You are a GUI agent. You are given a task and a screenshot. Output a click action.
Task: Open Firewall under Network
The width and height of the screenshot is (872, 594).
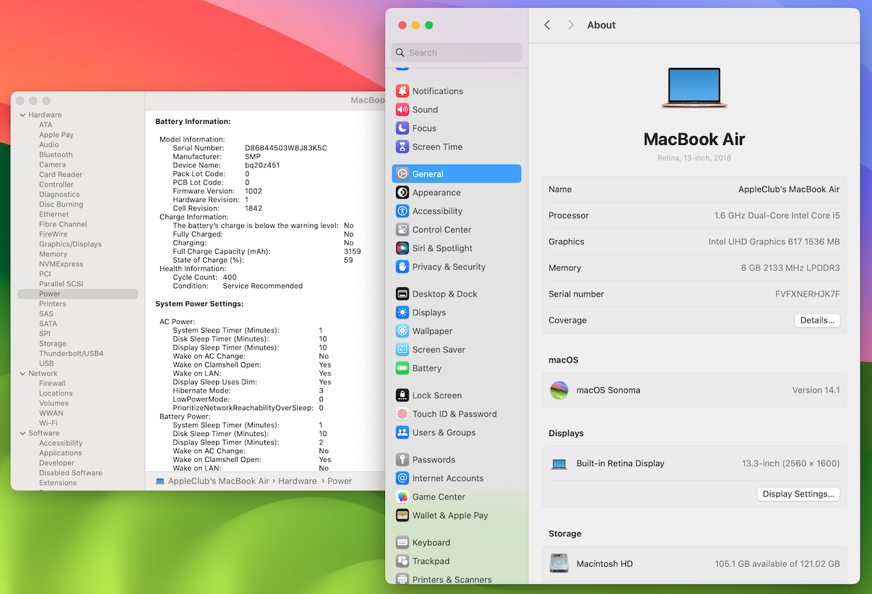click(52, 383)
